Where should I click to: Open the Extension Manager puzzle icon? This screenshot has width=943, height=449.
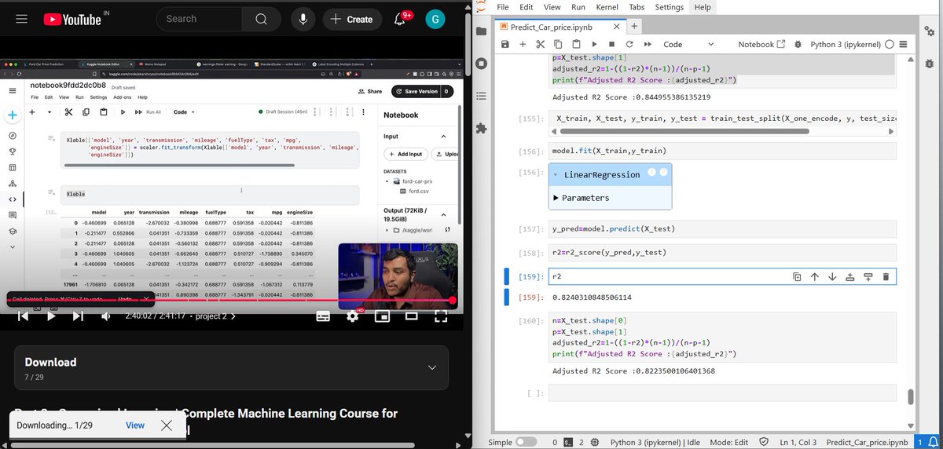click(x=482, y=128)
